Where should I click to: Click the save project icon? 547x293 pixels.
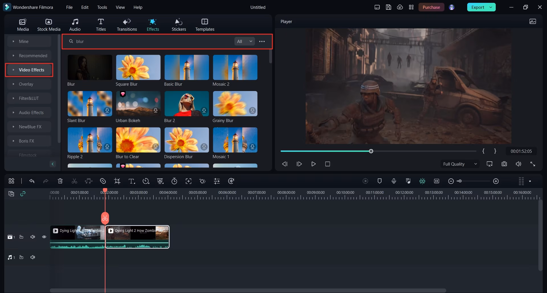pos(388,7)
